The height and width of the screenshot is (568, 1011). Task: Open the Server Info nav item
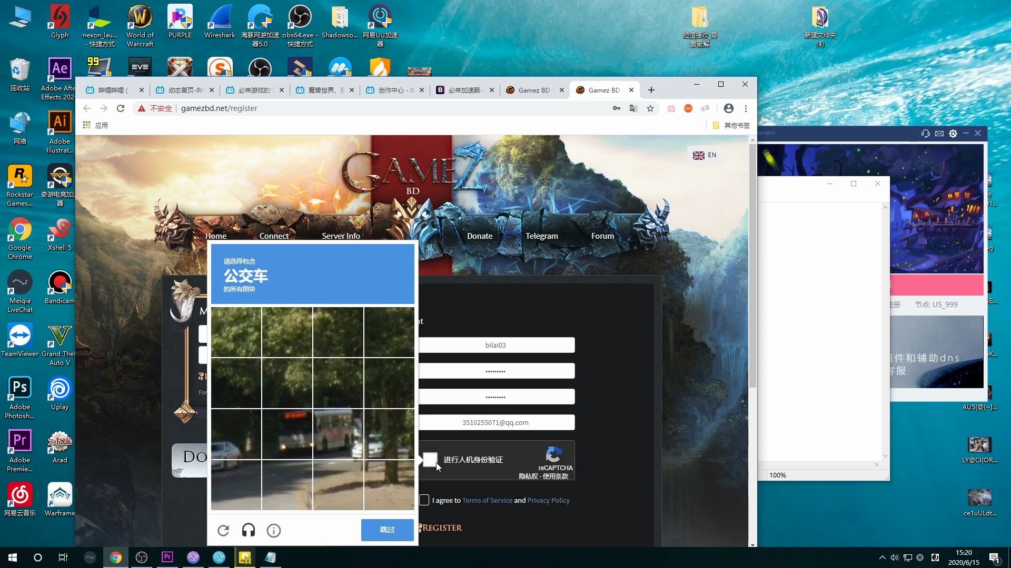tap(341, 236)
